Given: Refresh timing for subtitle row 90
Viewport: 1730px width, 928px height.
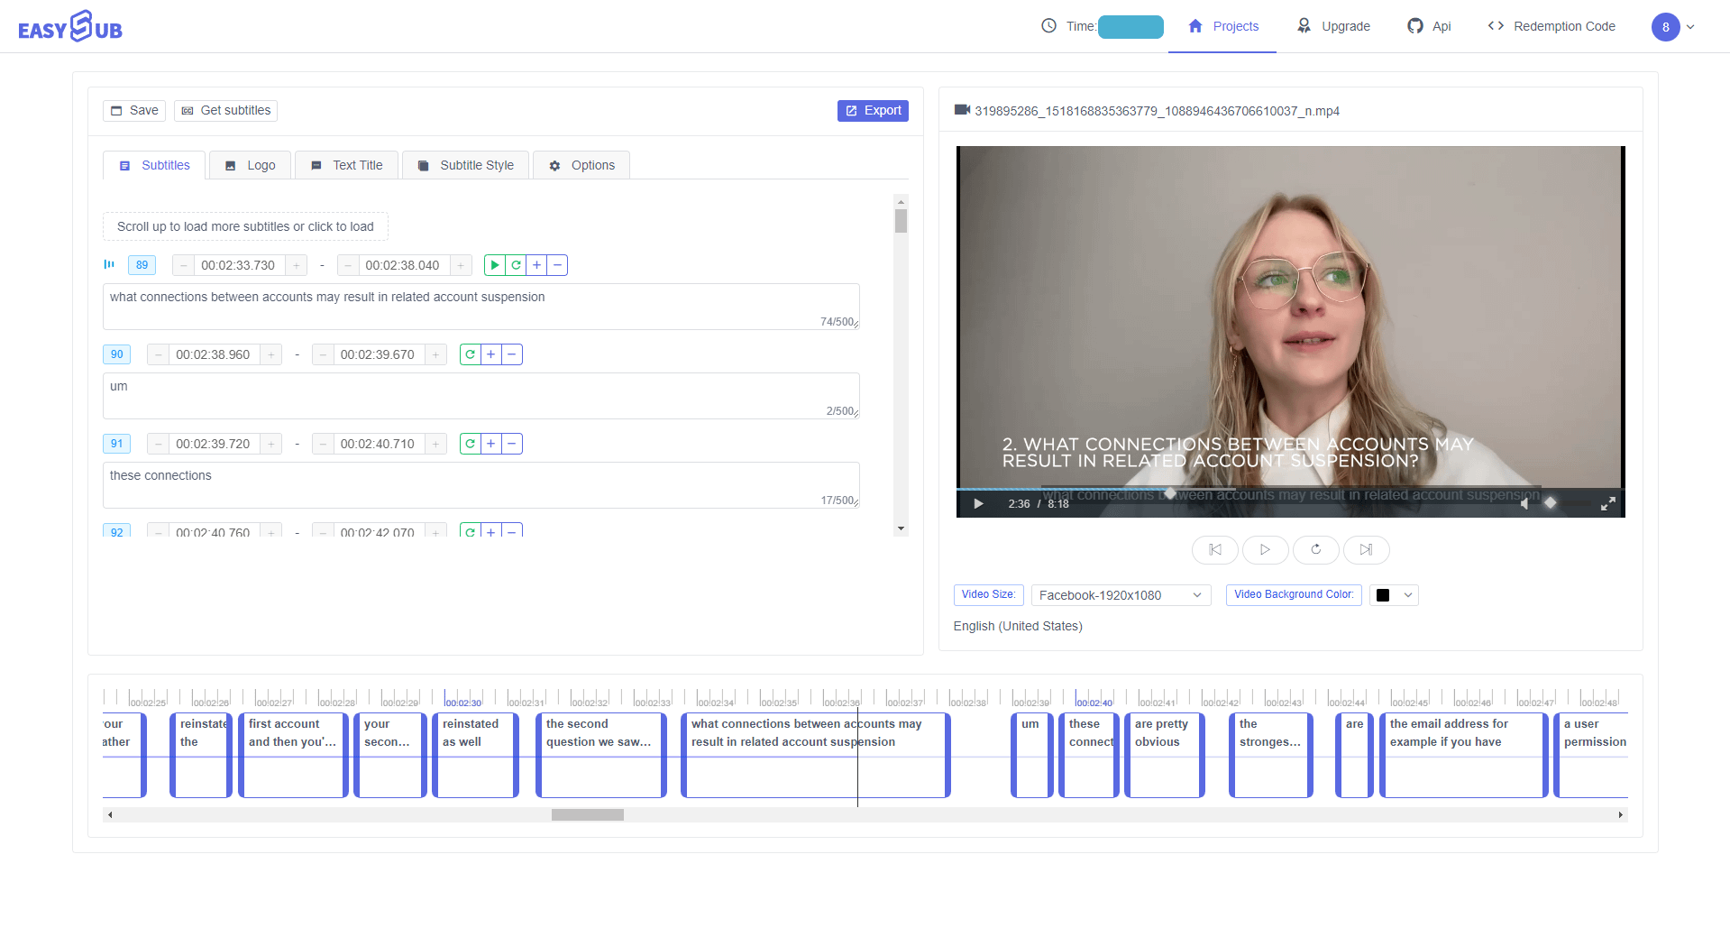Looking at the screenshot, I should tap(469, 354).
